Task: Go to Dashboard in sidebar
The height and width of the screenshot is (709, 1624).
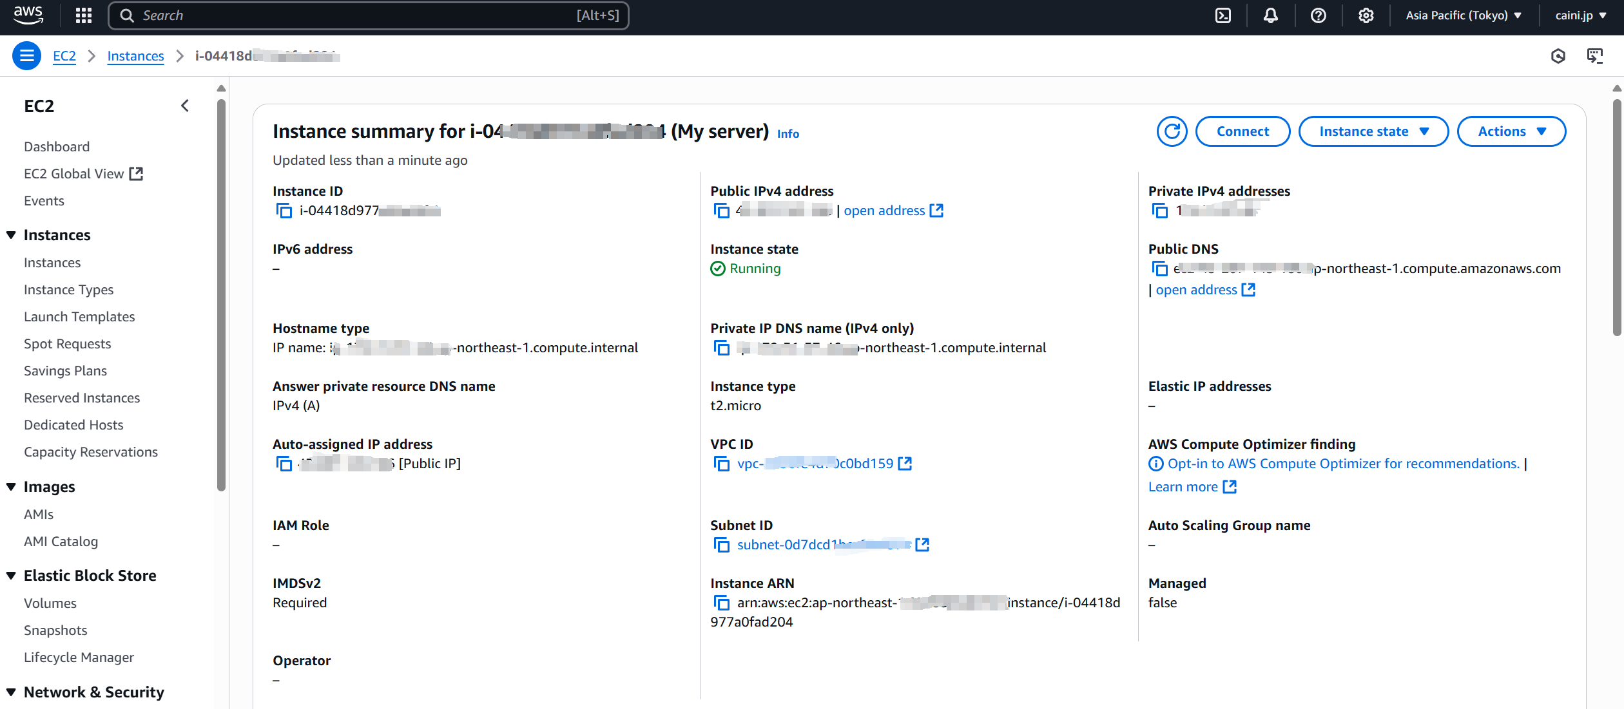Action: pyautogui.click(x=57, y=147)
